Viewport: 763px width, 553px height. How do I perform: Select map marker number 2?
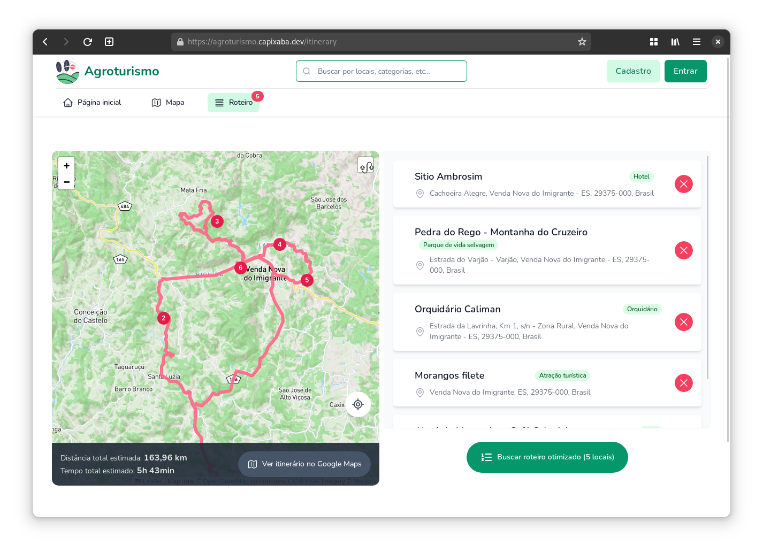[164, 318]
